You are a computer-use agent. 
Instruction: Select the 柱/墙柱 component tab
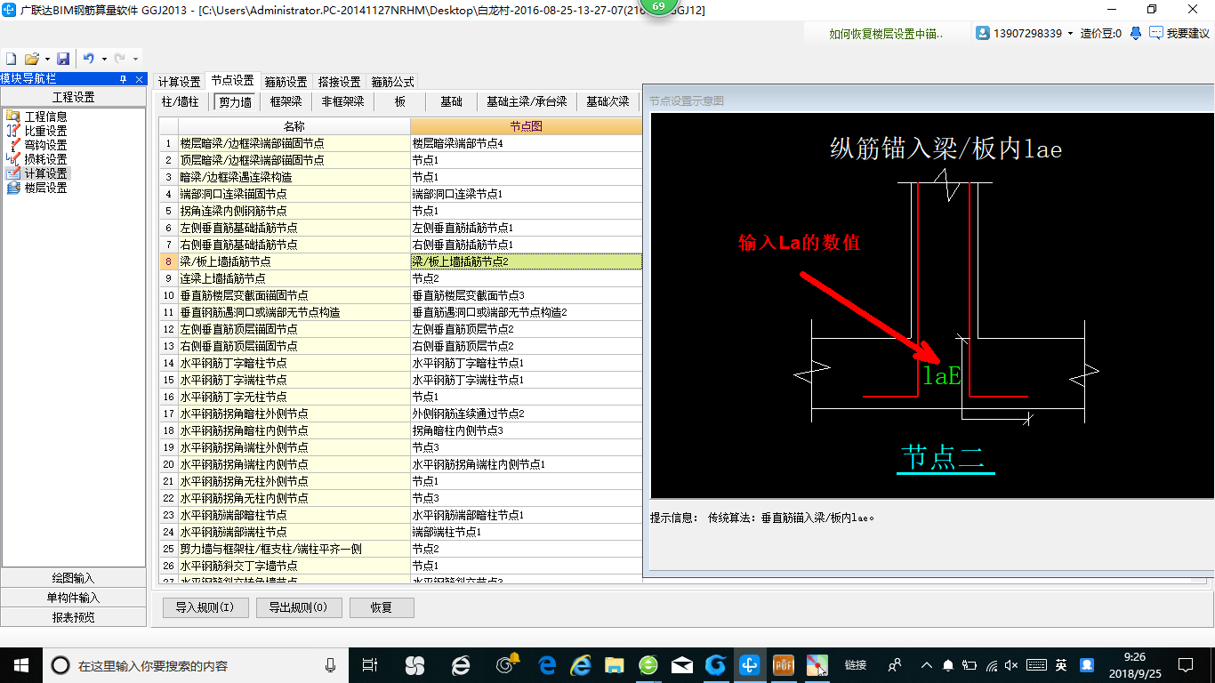(x=181, y=101)
